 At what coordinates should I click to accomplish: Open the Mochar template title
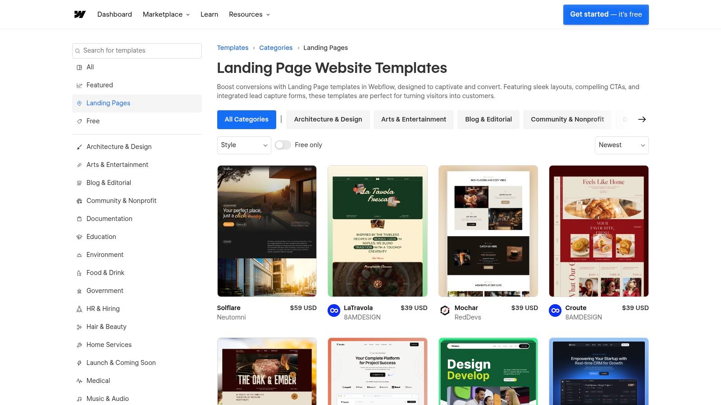pyautogui.click(x=466, y=308)
